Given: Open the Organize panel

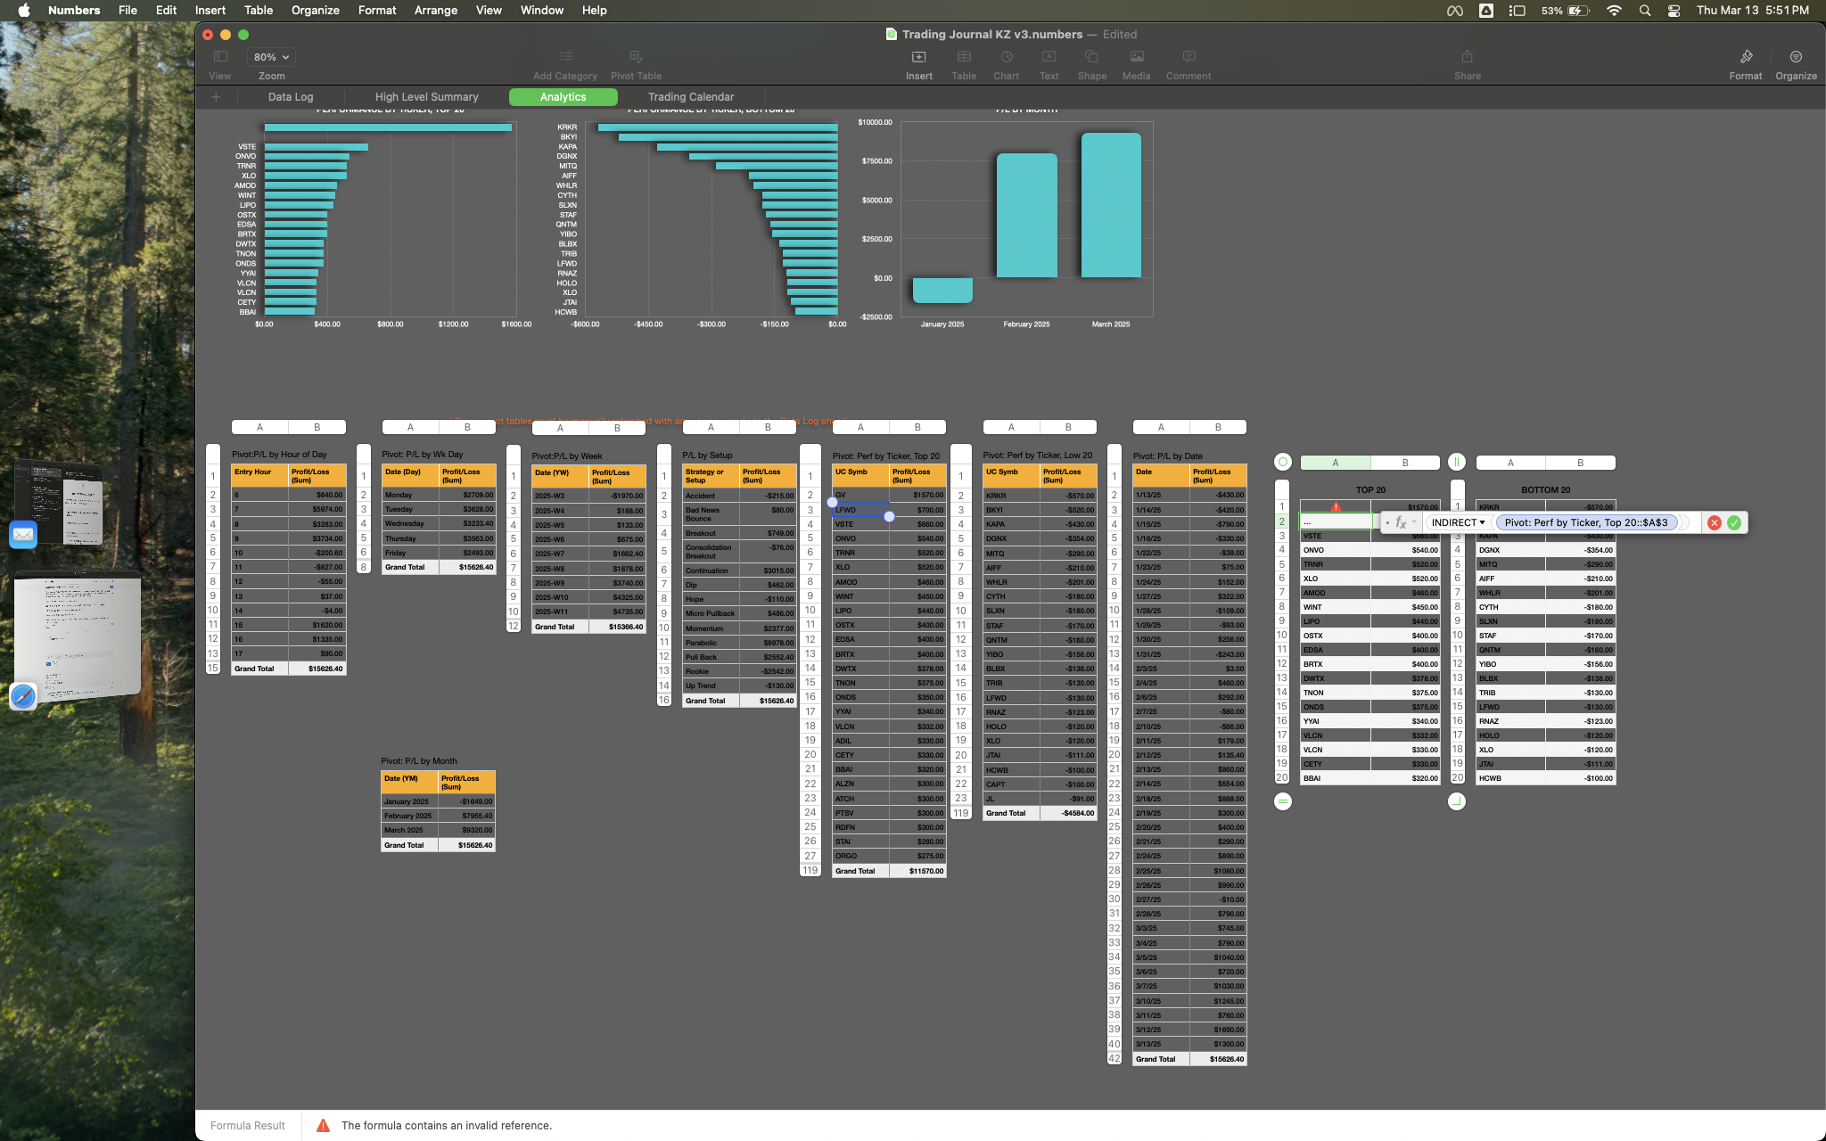Looking at the screenshot, I should click(1795, 57).
